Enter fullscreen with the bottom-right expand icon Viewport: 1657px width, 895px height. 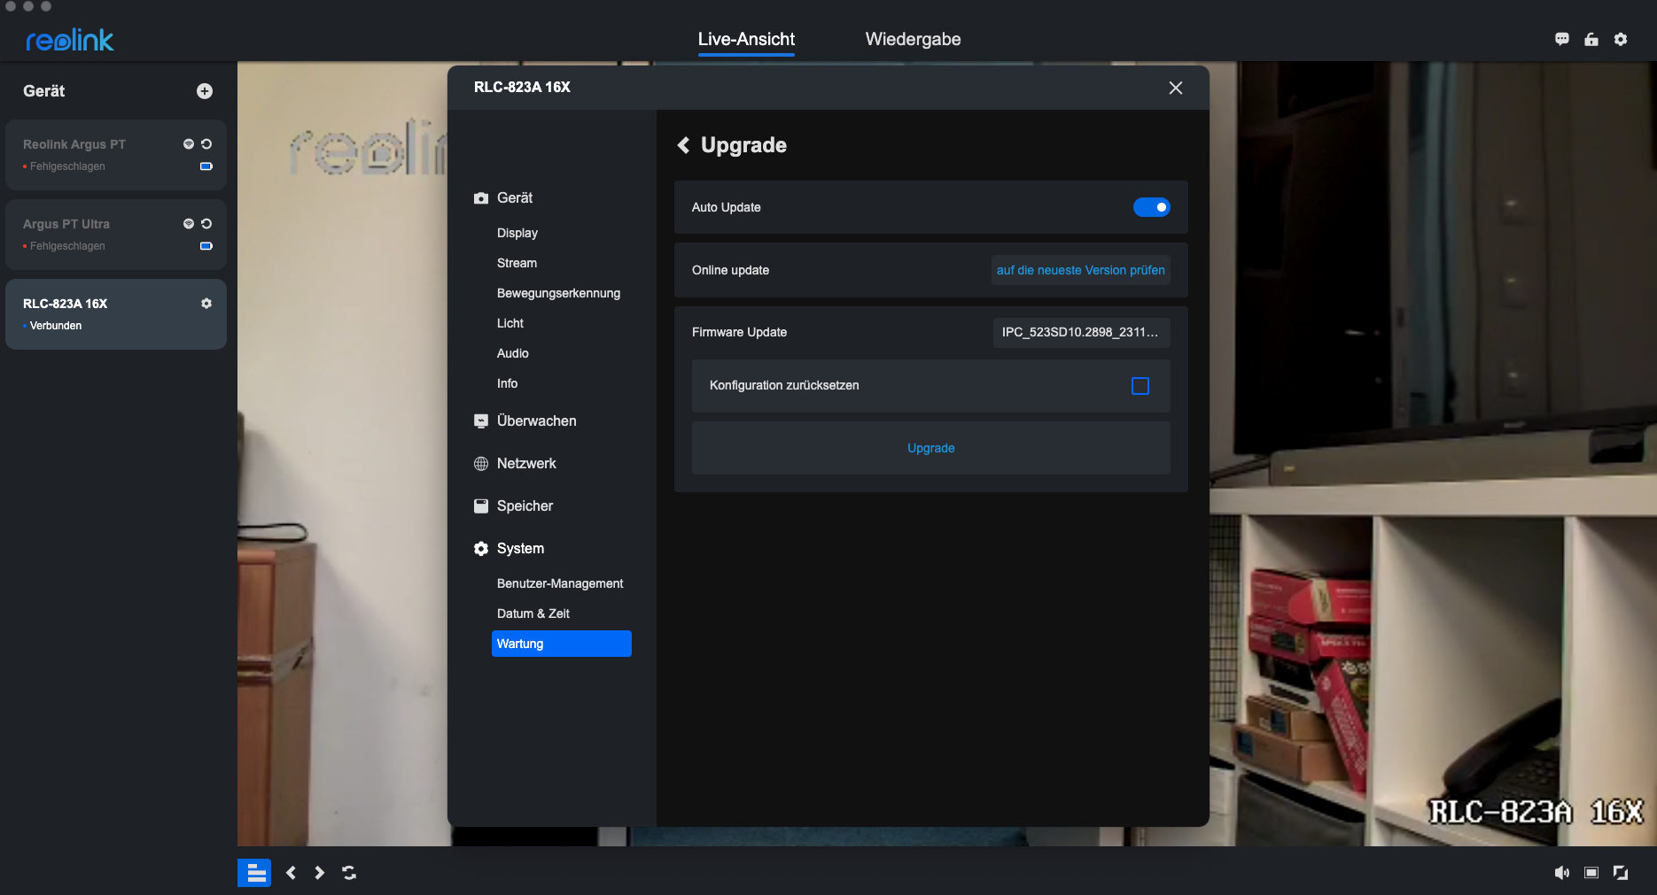(x=1621, y=873)
